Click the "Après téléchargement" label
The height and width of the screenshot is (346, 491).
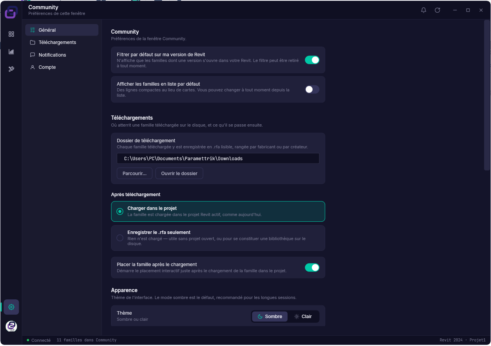[136, 195]
